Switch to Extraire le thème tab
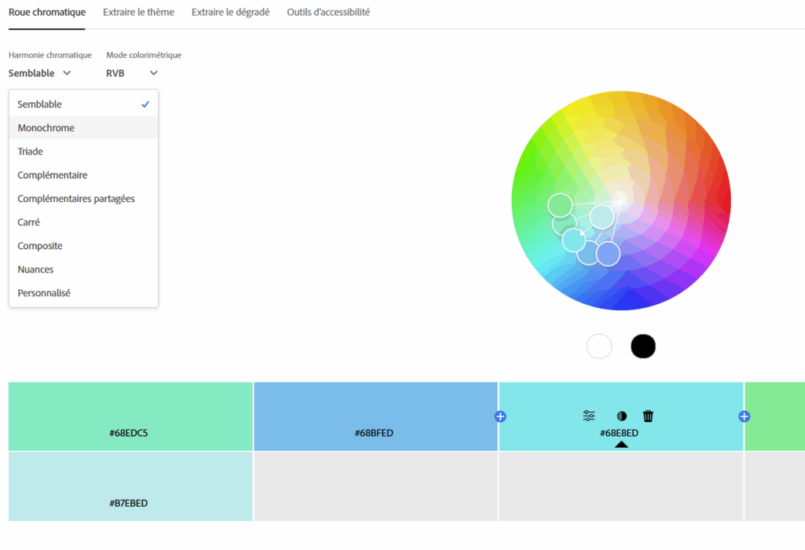The height and width of the screenshot is (550, 805). pos(138,13)
